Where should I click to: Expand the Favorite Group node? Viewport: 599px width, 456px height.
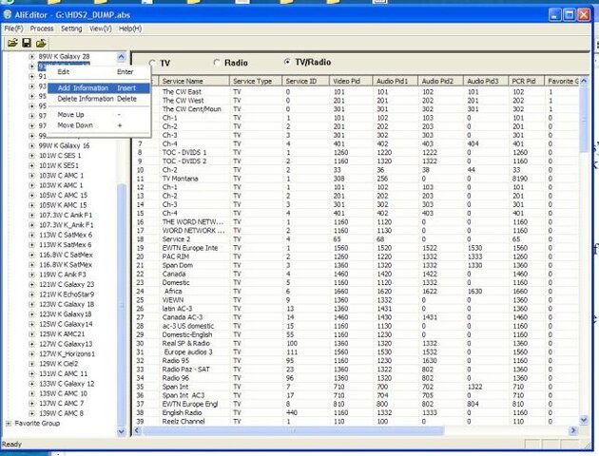(9, 423)
